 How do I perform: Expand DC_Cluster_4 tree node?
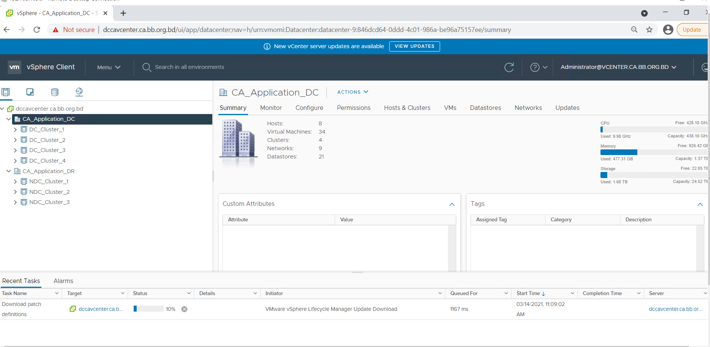(15, 161)
